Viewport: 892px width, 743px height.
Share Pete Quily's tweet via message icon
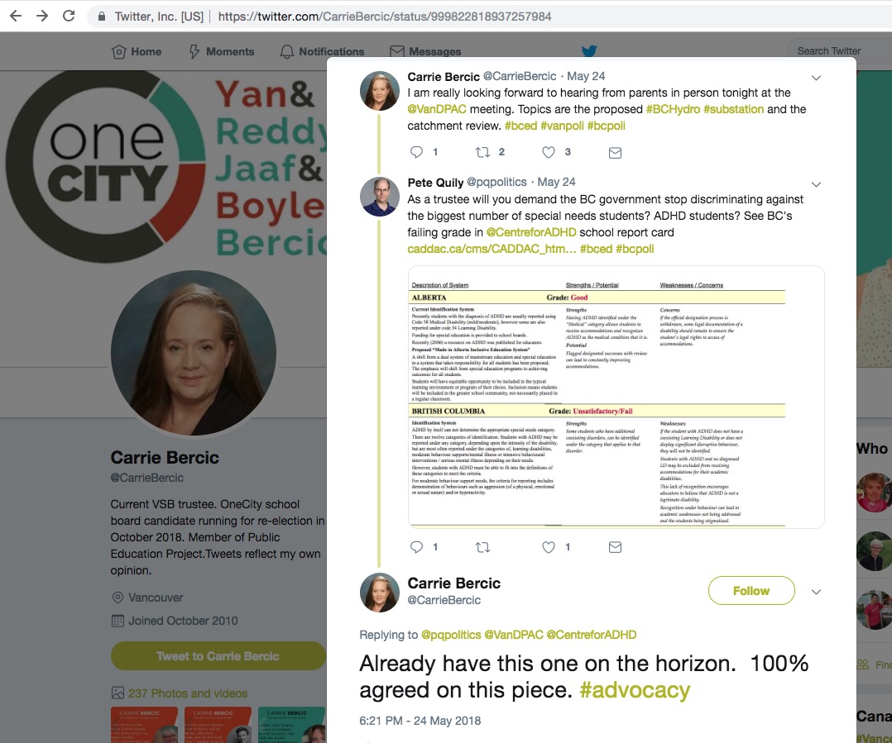(x=615, y=547)
